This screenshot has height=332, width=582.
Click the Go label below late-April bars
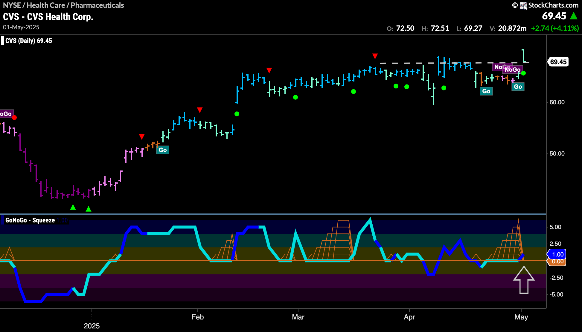coord(486,91)
